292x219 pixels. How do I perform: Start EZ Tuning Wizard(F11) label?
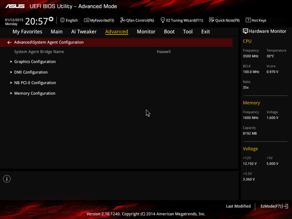[x=184, y=20]
